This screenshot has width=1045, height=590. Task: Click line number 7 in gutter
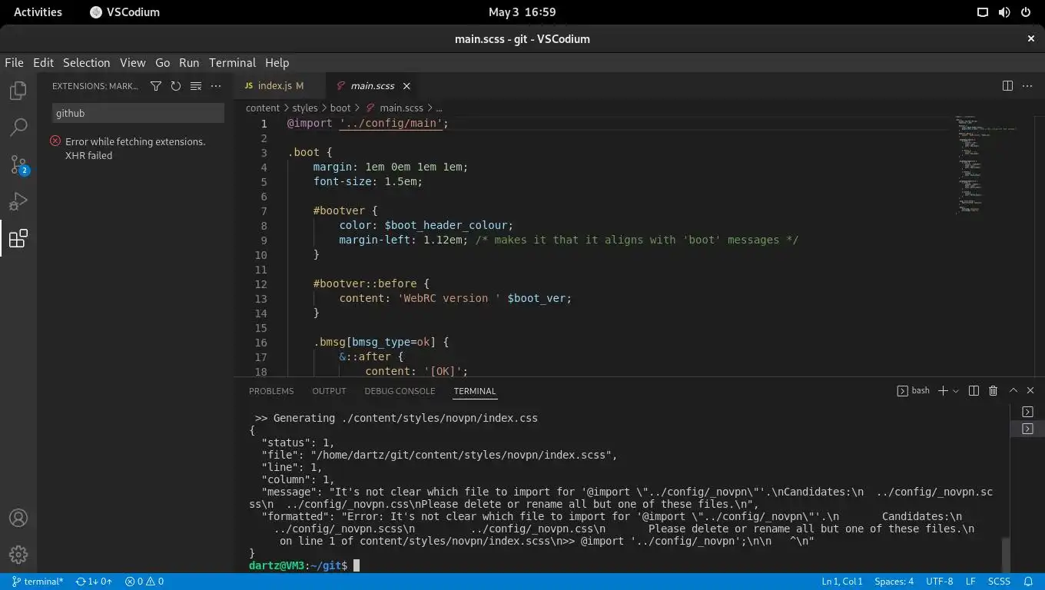(x=264, y=211)
